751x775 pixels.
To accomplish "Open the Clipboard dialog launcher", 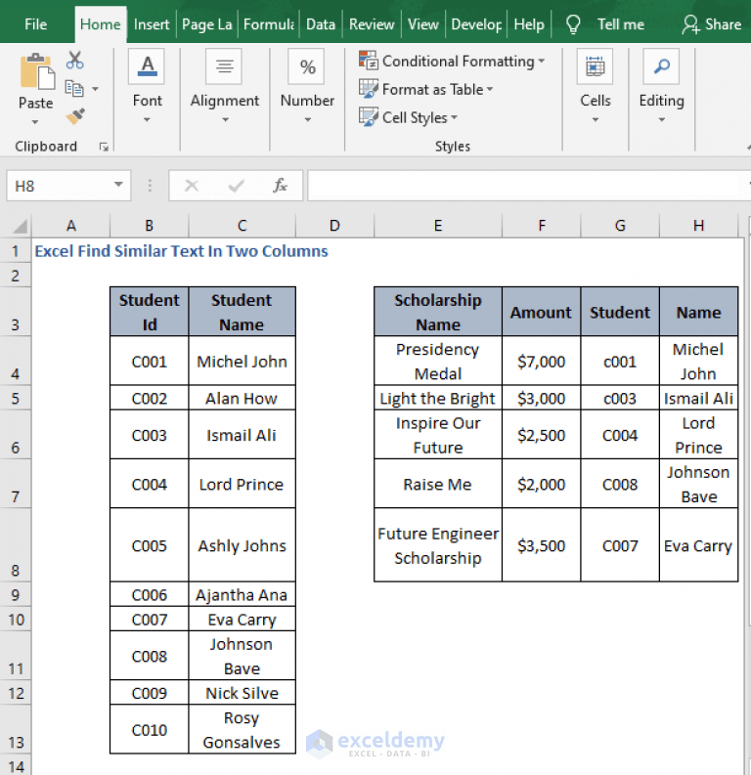I will click(104, 147).
